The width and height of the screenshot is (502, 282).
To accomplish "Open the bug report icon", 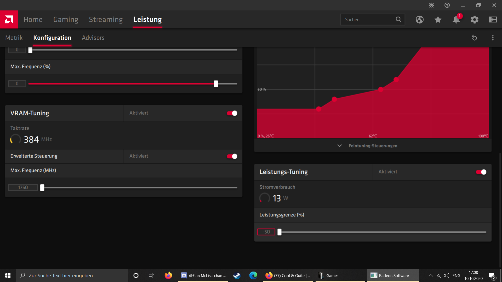I will 431,5.
